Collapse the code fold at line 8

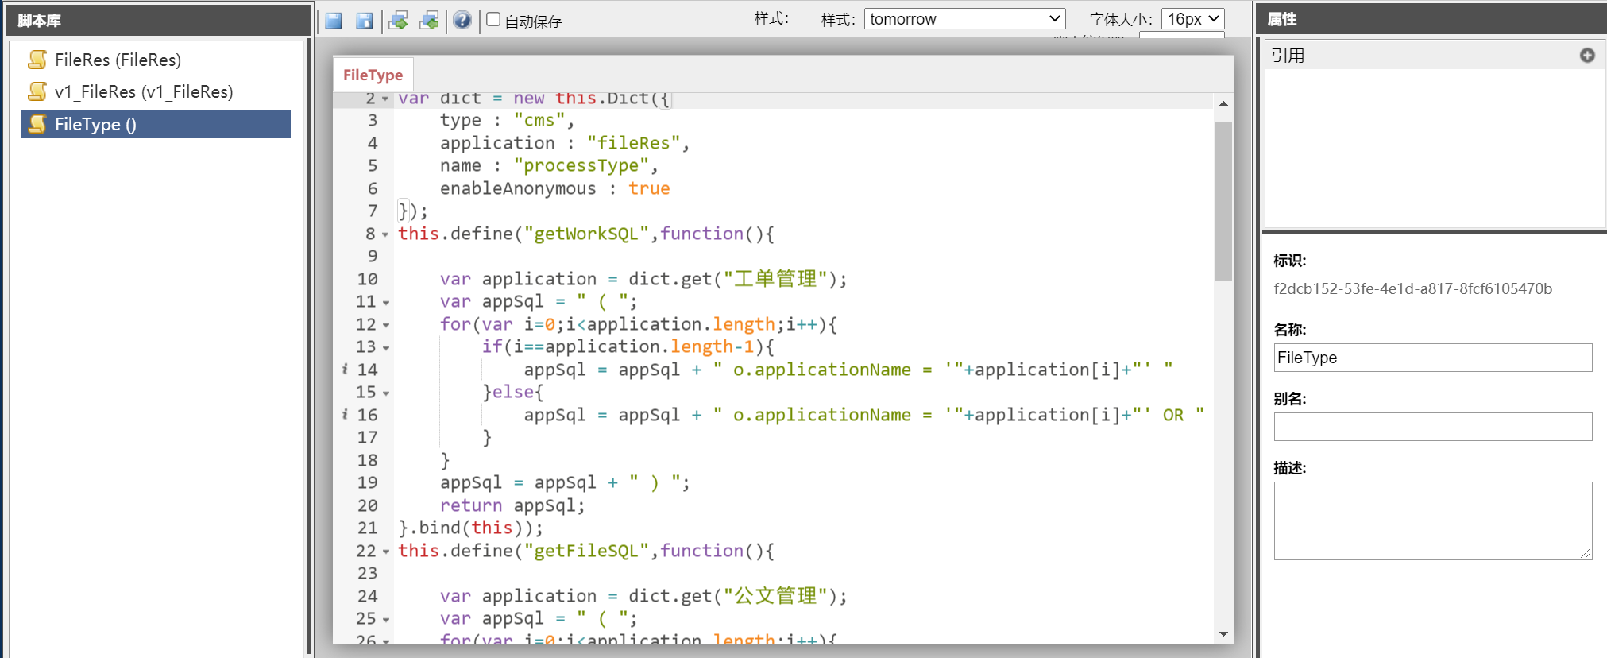click(x=386, y=234)
